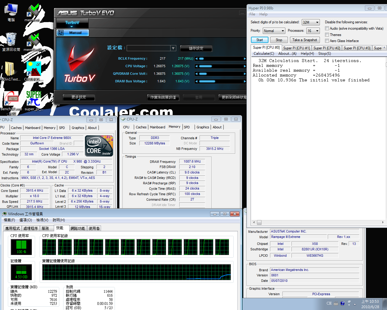Viewport: 387px width, 310px height.
Task: Click the CH language indicator in the taskbar
Action: 329,303
